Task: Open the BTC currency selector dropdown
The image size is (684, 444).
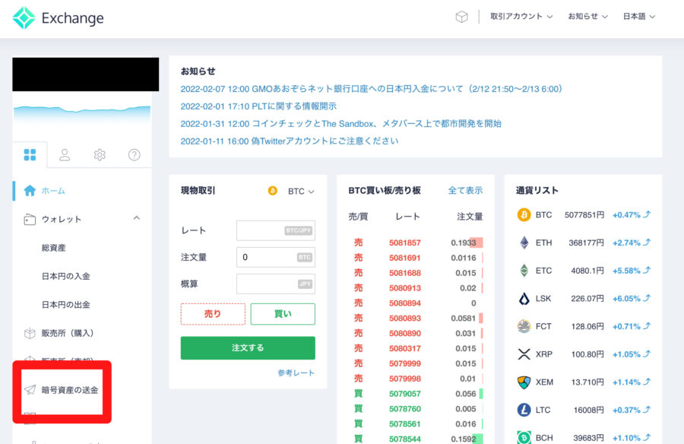Action: pyautogui.click(x=301, y=192)
